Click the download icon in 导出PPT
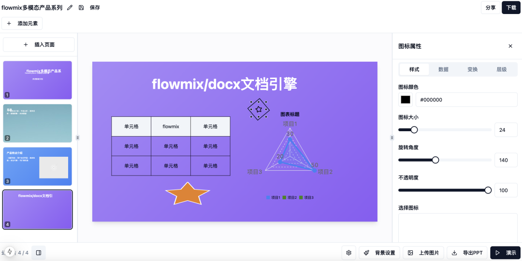The width and height of the screenshot is (522, 261). [x=454, y=253]
